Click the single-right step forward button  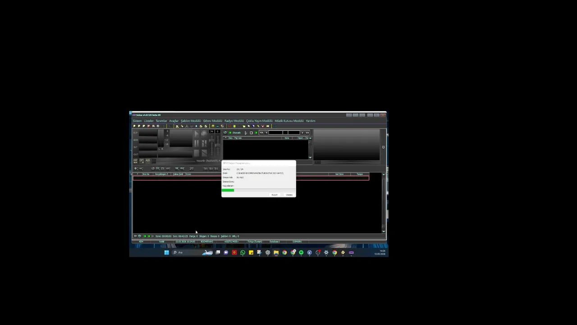pos(302,133)
